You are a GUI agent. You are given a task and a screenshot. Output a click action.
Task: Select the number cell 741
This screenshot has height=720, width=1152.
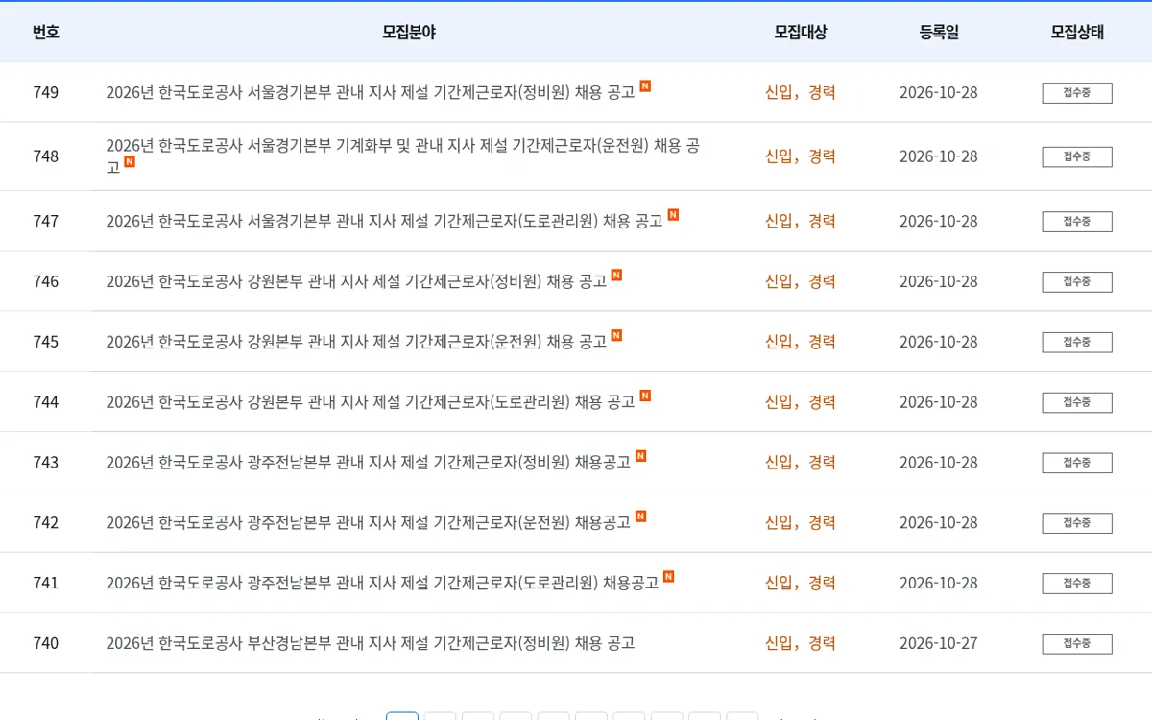coord(46,584)
